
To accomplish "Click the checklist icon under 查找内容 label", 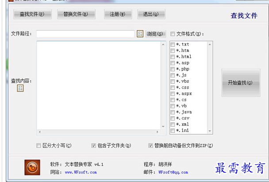I will pos(20,88).
